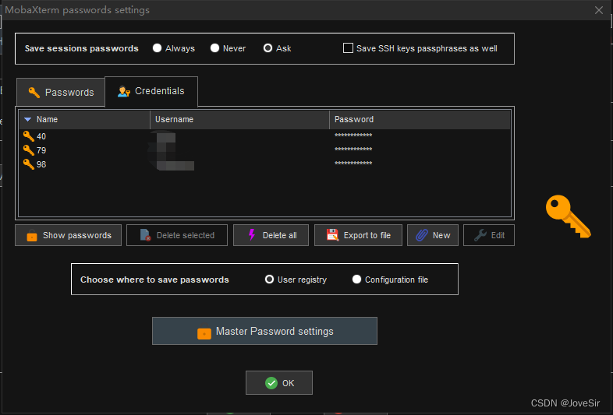Click the paperclip icon on New button
Viewport: 613px width, 415px height.
(421, 235)
